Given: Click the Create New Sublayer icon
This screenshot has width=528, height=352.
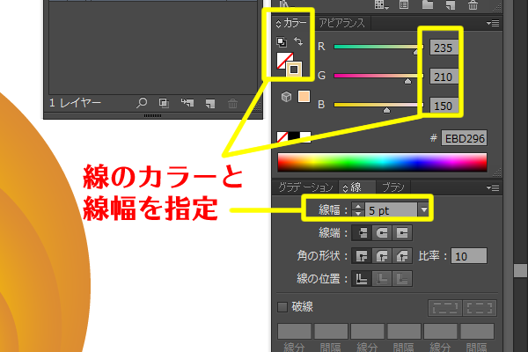Looking at the screenshot, I should (x=187, y=104).
